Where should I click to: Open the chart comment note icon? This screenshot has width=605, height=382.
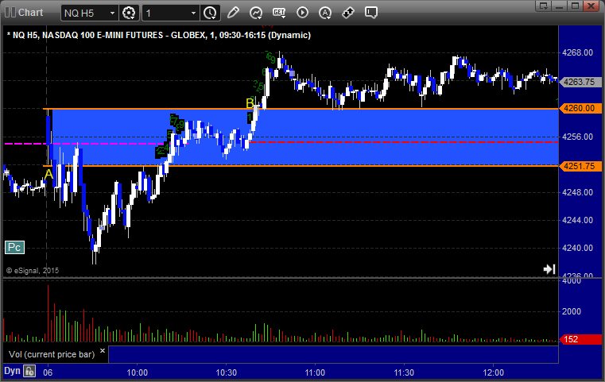(371, 13)
